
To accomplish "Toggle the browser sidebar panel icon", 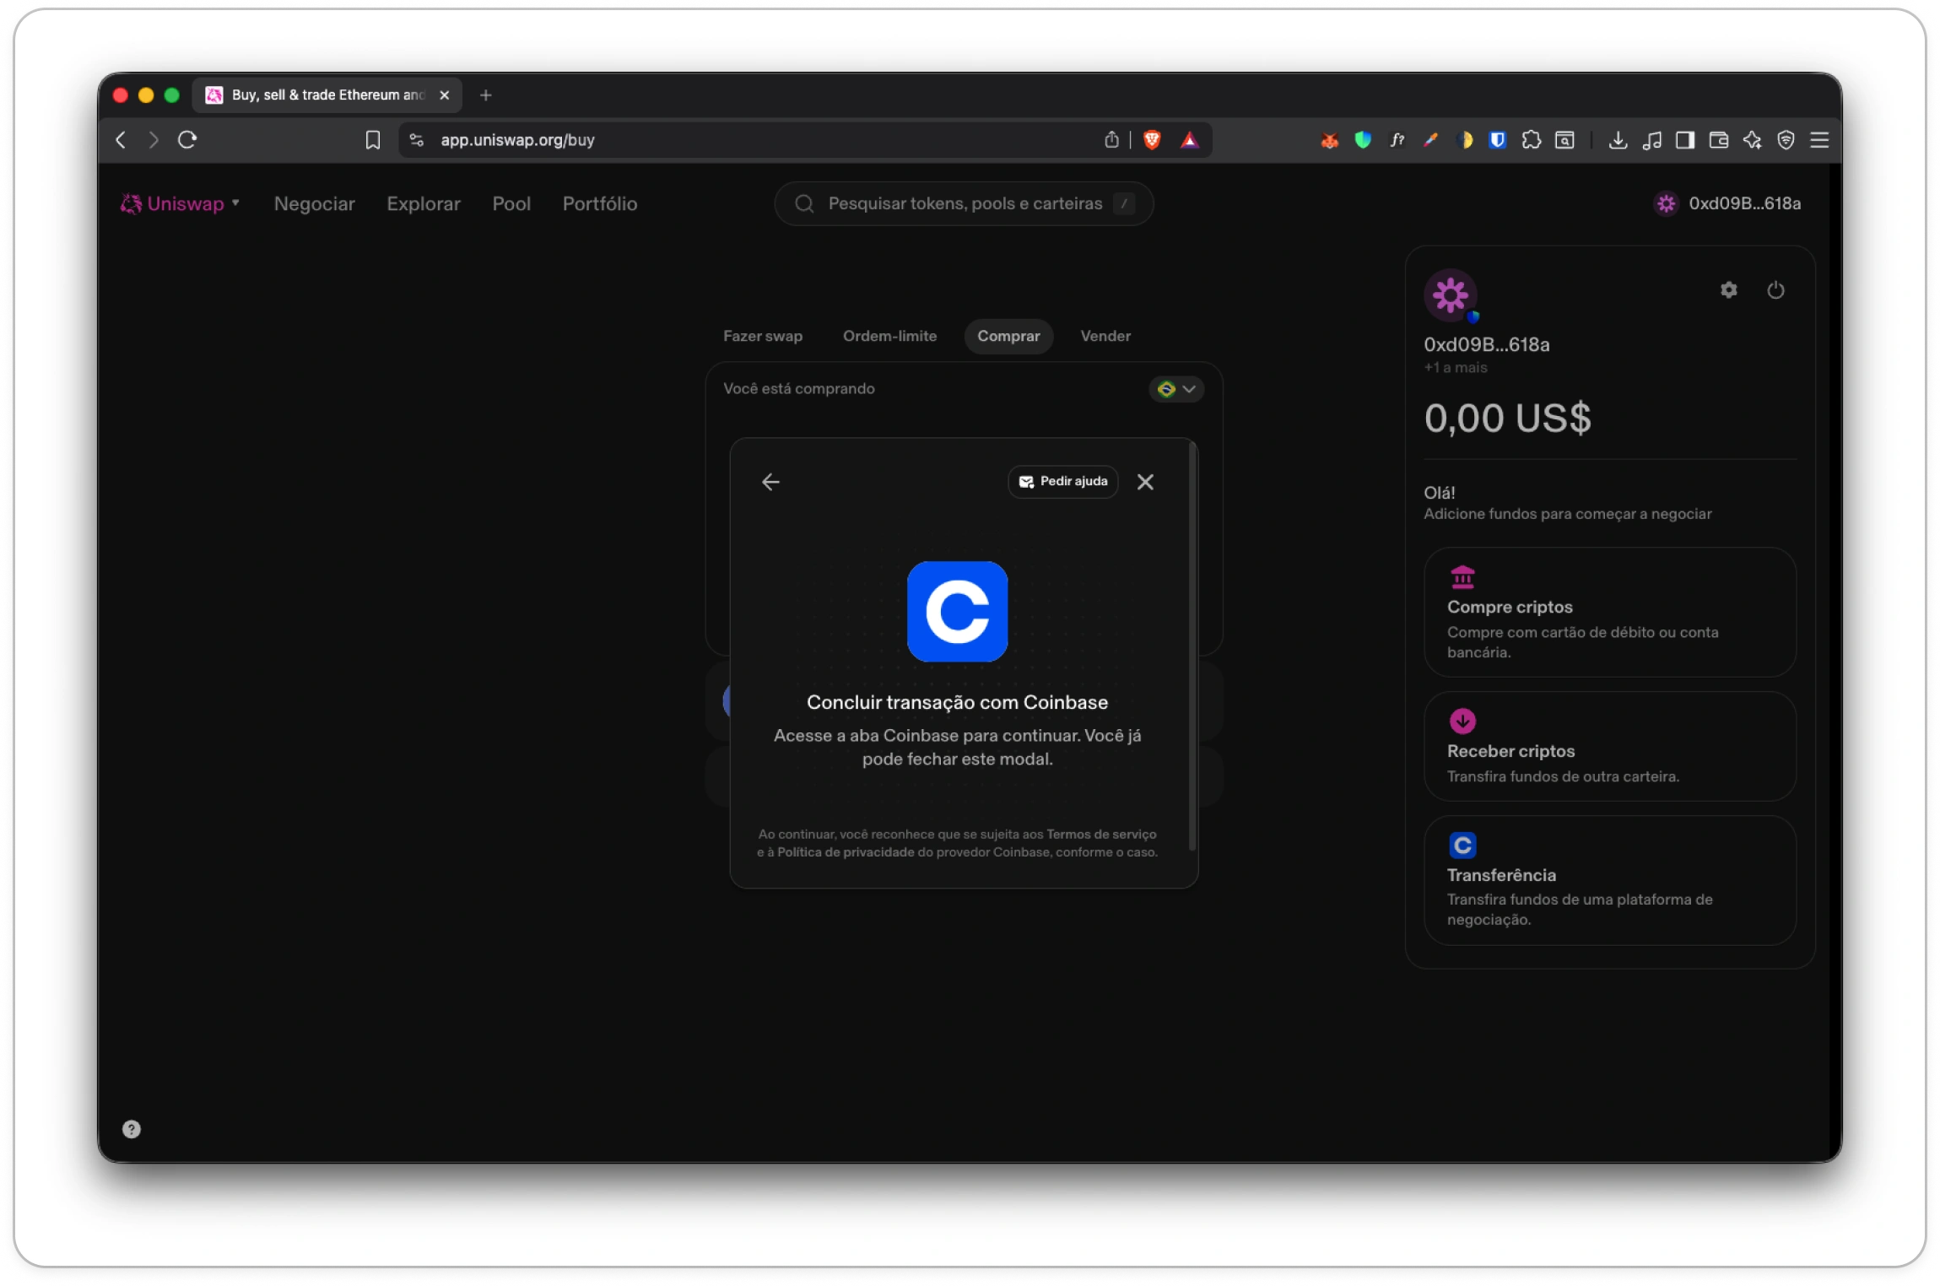I will [x=1685, y=140].
